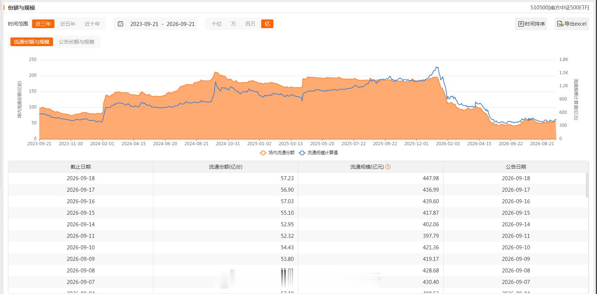597x294 pixels.
Task: Switch unit to 个位
Action: (216, 24)
